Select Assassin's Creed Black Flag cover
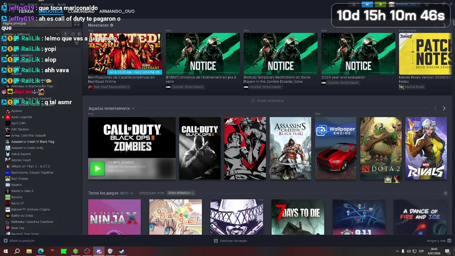Viewport: 455px width, 256px height. click(290, 148)
